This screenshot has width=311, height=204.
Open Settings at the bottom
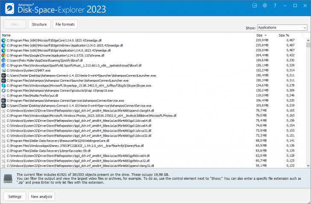(x=15, y=197)
